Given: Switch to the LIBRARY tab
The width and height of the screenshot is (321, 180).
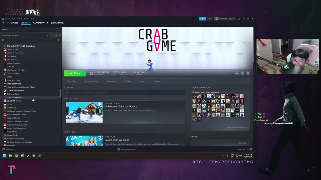Looking at the screenshot, I should pyautogui.click(x=26, y=22).
